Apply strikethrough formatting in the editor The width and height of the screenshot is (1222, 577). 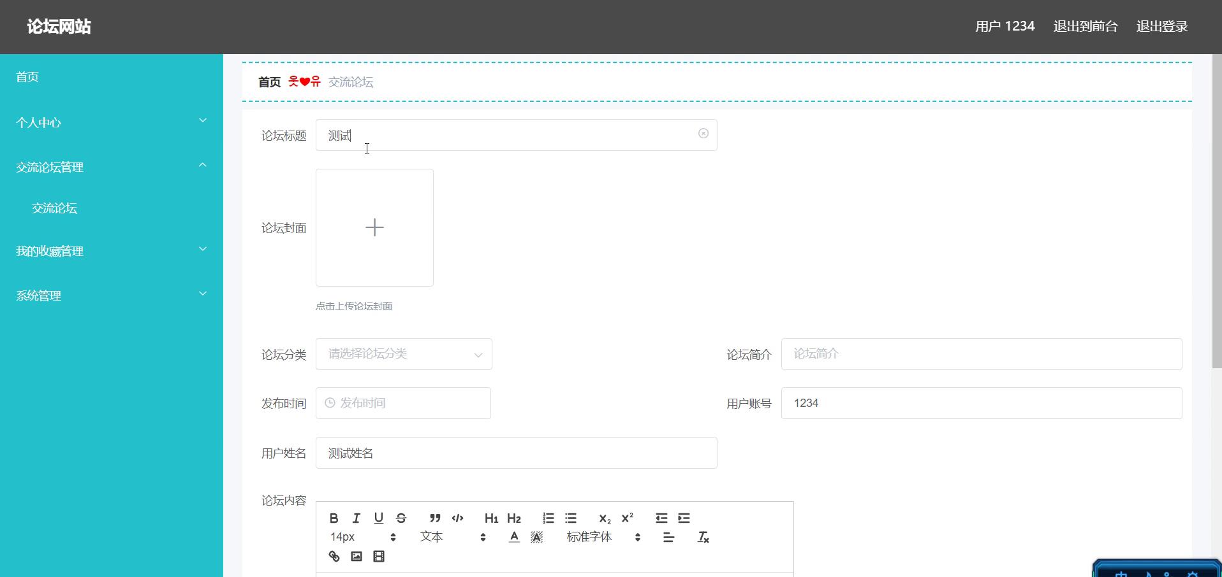click(x=401, y=518)
